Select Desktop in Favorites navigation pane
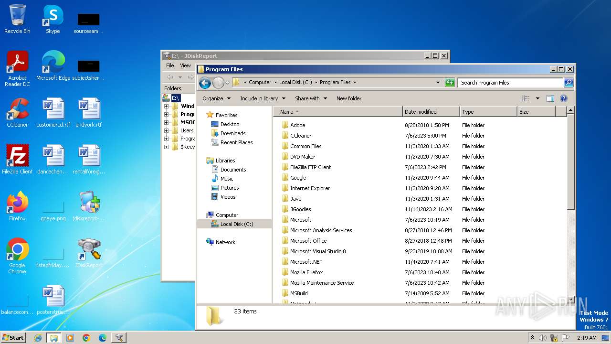This screenshot has height=344, width=611. pos(230,124)
